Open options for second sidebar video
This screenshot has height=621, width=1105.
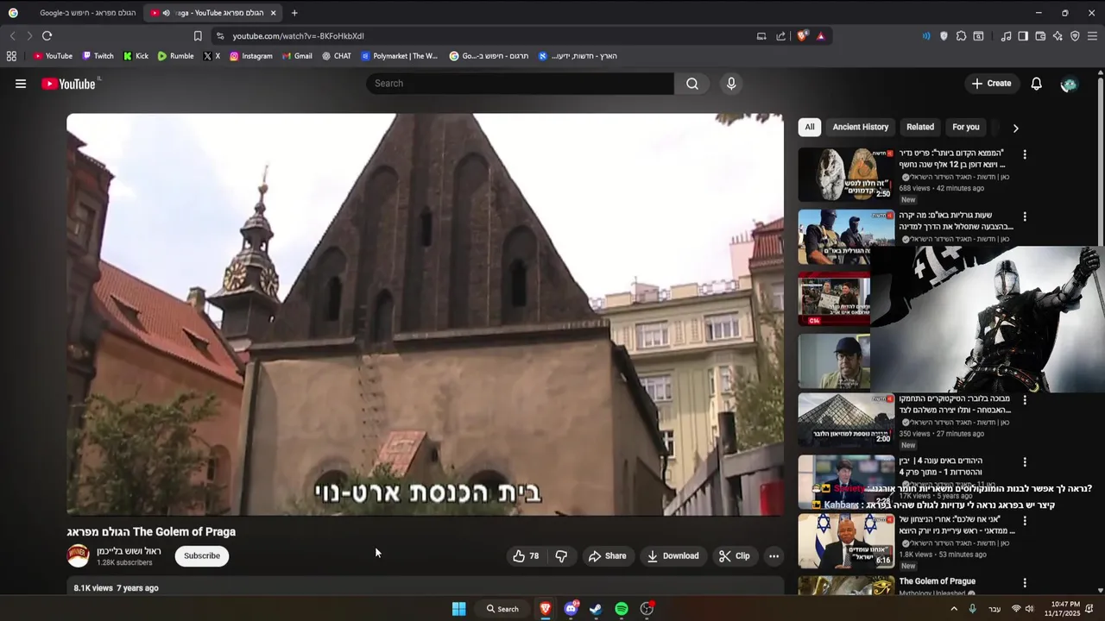click(1025, 216)
